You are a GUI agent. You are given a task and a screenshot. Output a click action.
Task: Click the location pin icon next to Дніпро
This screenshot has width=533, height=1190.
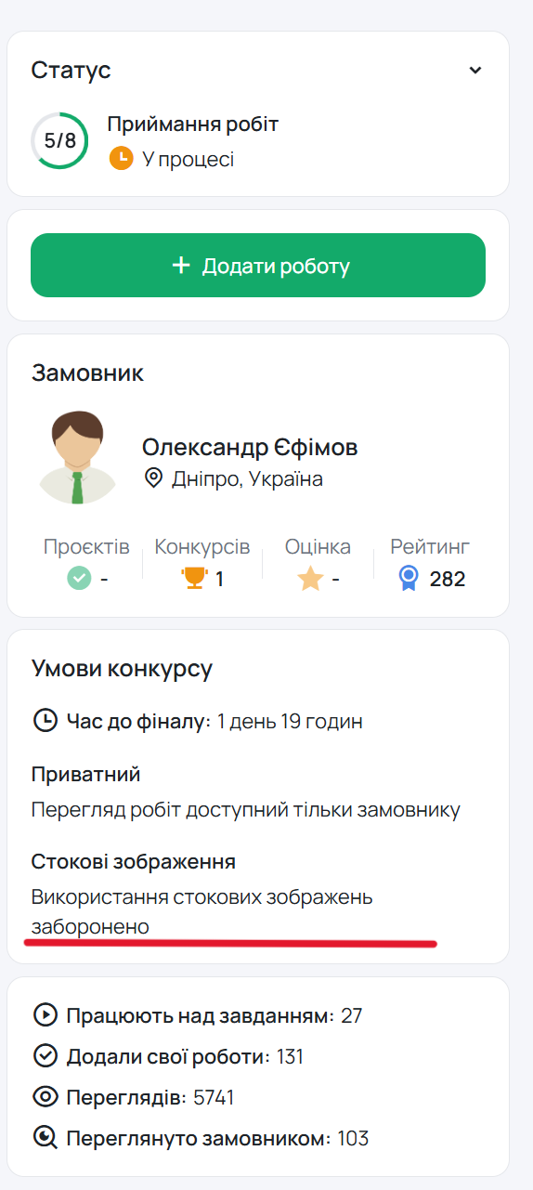(x=153, y=478)
